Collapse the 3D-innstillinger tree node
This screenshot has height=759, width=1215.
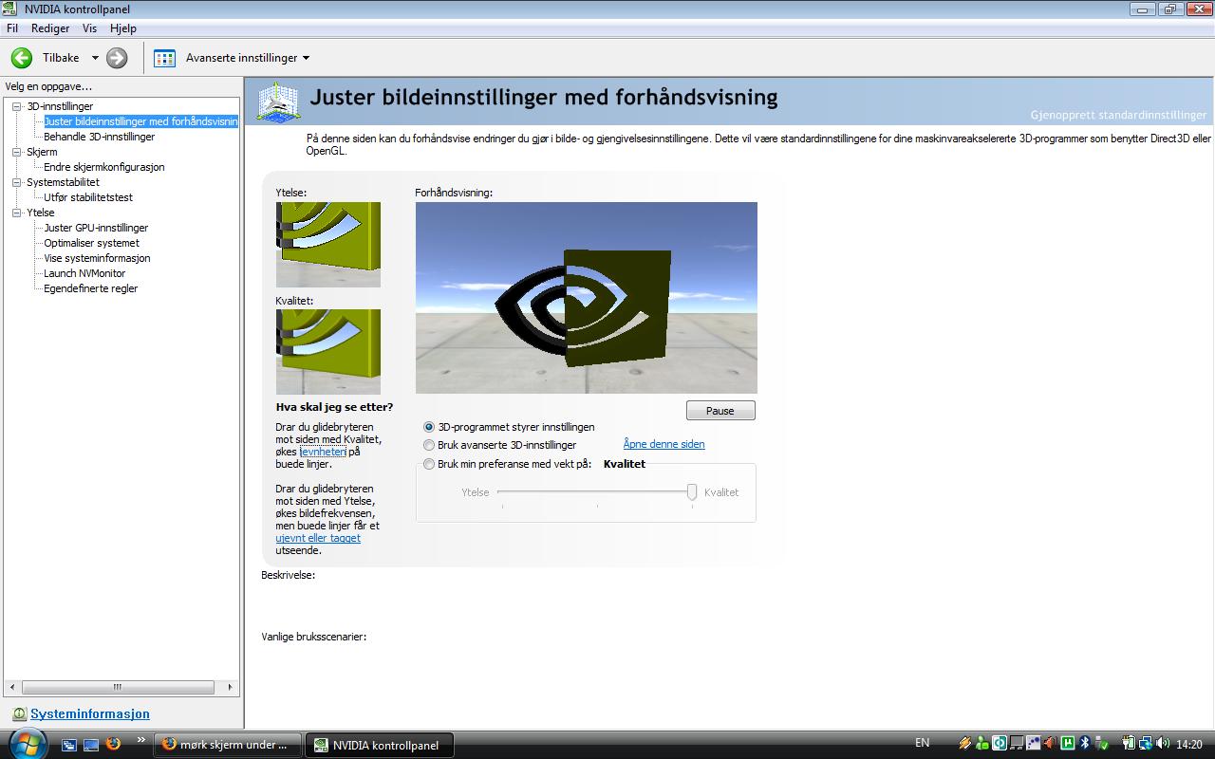click(x=16, y=106)
